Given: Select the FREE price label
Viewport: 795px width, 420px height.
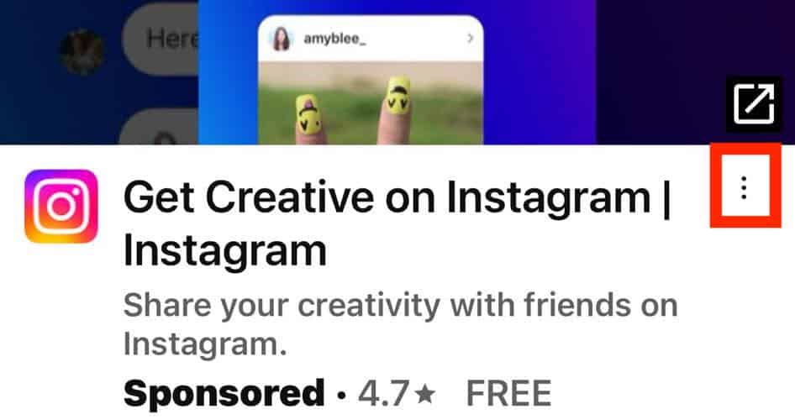Looking at the screenshot, I should pos(508,394).
